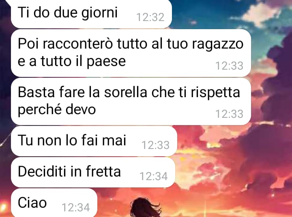
Task: Select the "Ti do due giorni" message bubble
Action: [91, 13]
